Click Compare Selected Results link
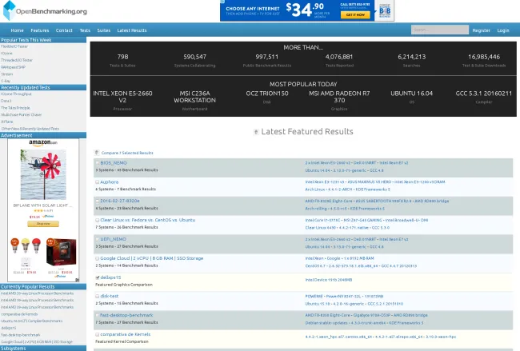Image resolution: width=520 pixels, height=351 pixels. (x=127, y=153)
